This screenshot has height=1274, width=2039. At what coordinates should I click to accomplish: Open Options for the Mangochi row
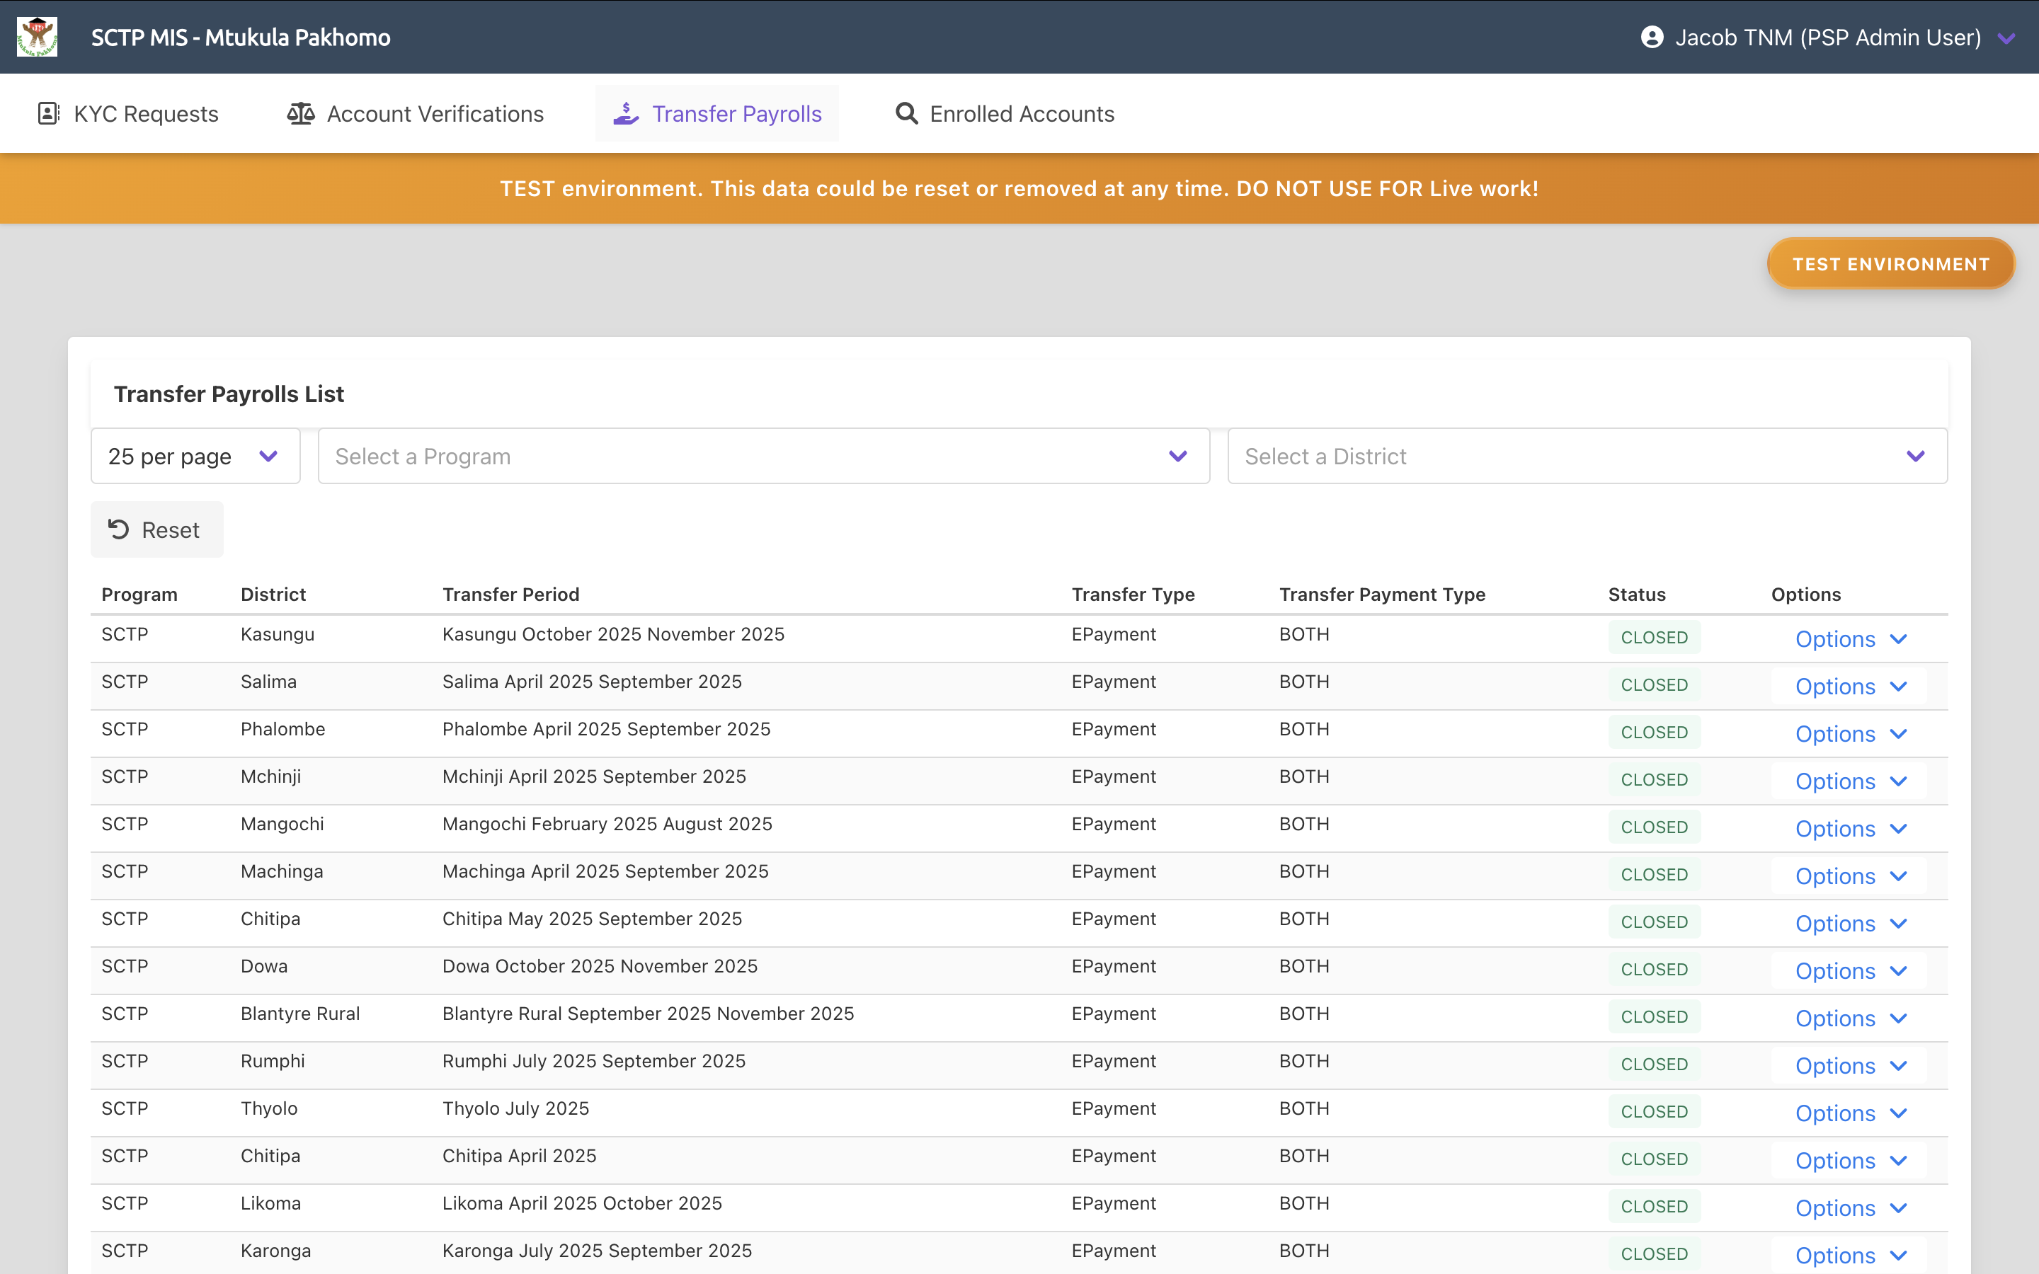point(1849,828)
